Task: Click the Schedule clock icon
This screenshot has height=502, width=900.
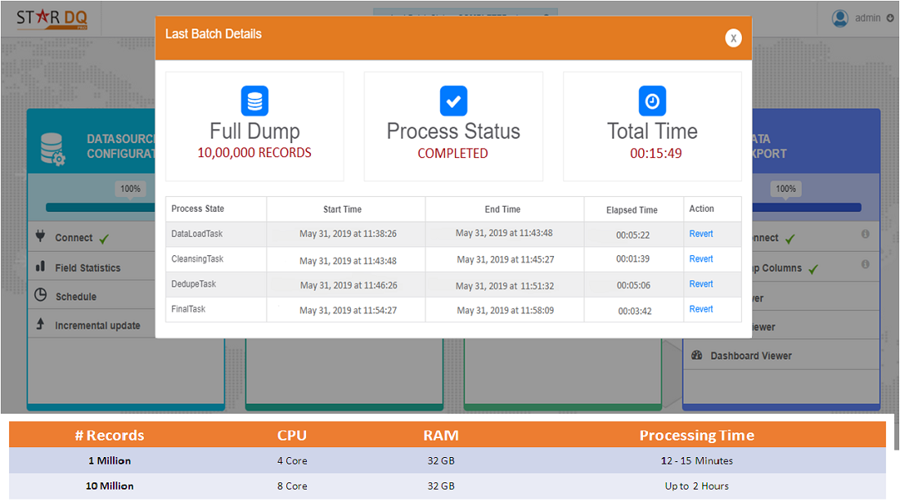Action: click(x=40, y=296)
